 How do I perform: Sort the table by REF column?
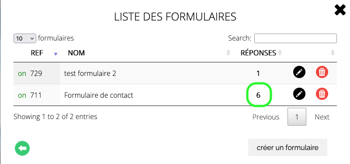(37, 53)
